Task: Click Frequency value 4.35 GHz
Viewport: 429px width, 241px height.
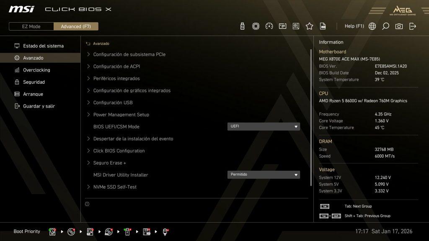Action: [383, 114]
